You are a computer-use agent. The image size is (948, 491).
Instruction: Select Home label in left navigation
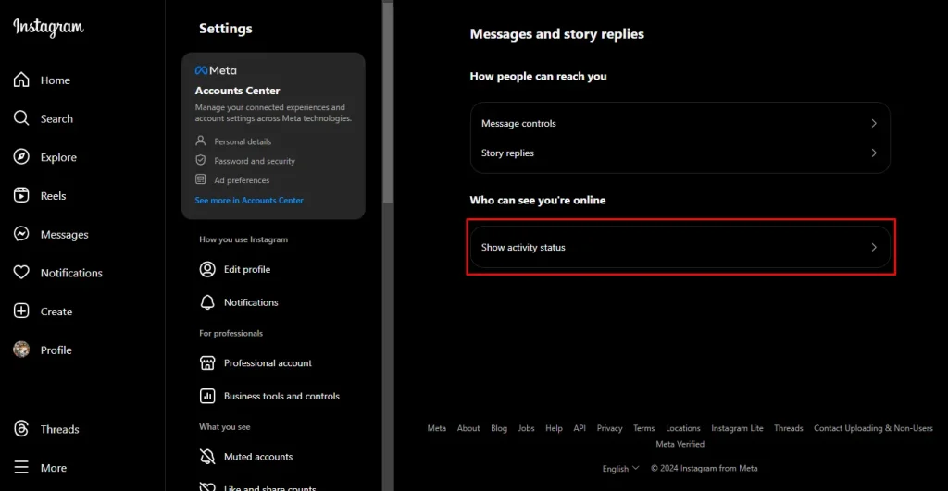point(55,80)
